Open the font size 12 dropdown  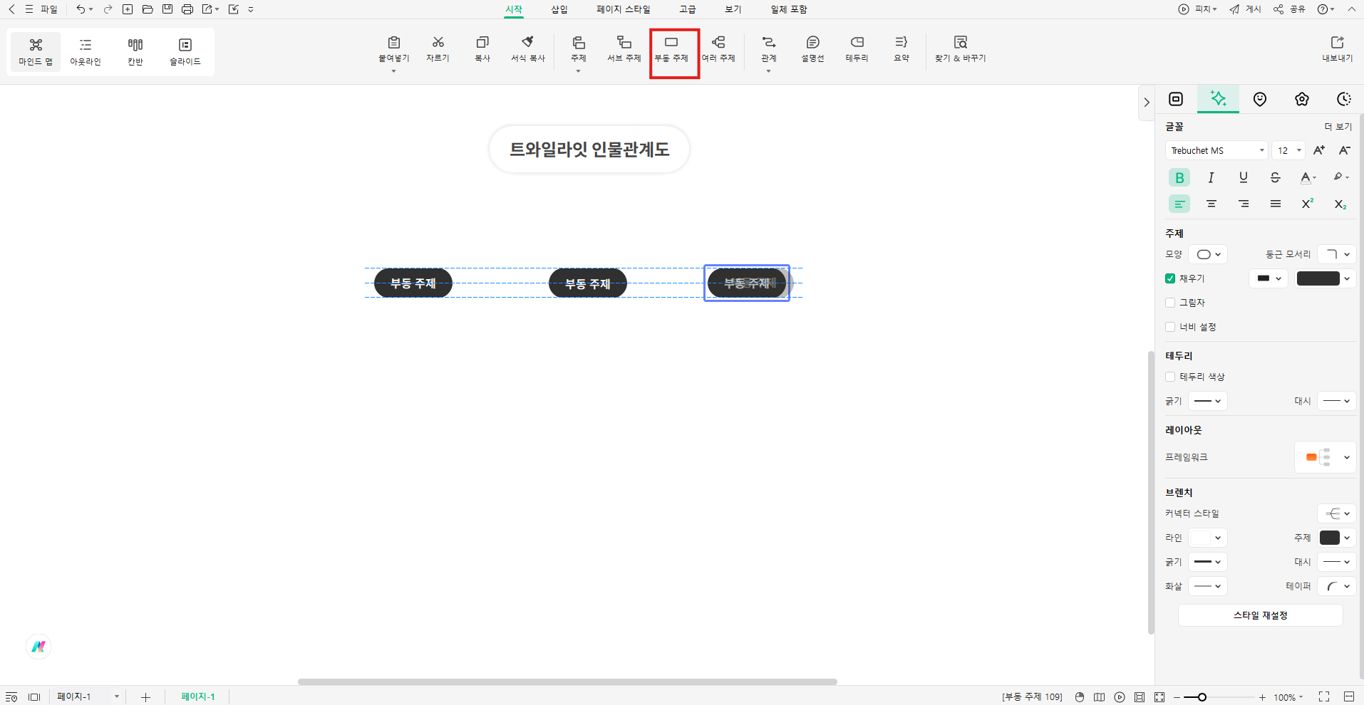pyautogui.click(x=1288, y=150)
